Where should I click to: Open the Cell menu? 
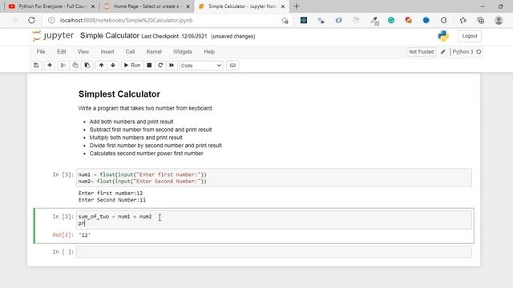tap(130, 51)
